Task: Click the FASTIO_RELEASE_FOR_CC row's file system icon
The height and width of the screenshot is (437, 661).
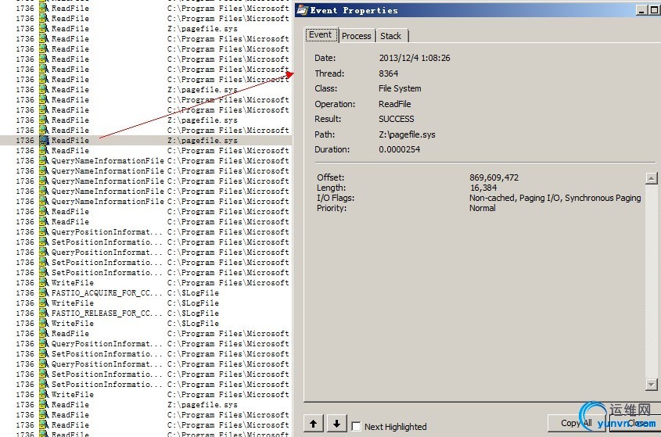Action: (44, 313)
